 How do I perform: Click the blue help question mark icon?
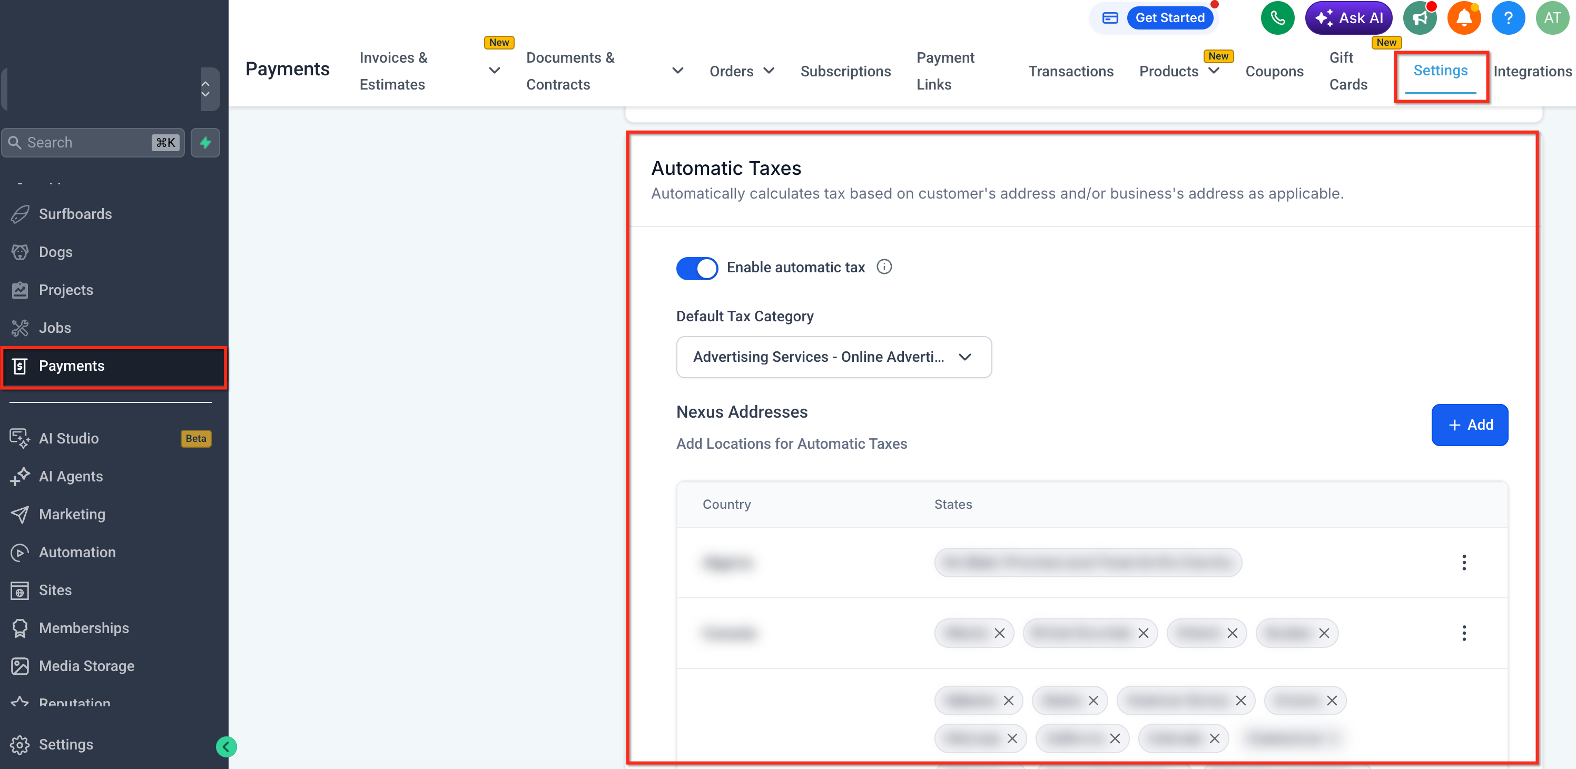point(1508,18)
